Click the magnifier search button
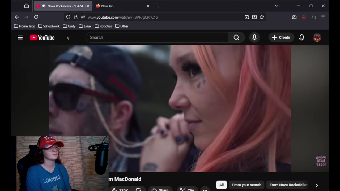The width and height of the screenshot is (340, 191). coord(236,37)
